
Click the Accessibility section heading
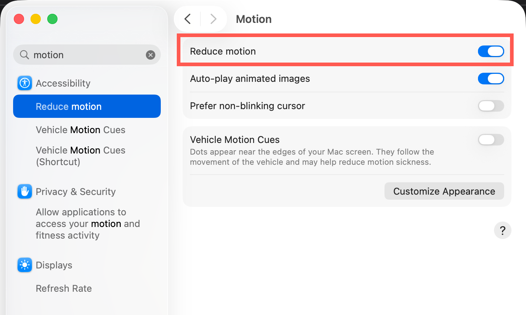click(x=63, y=83)
